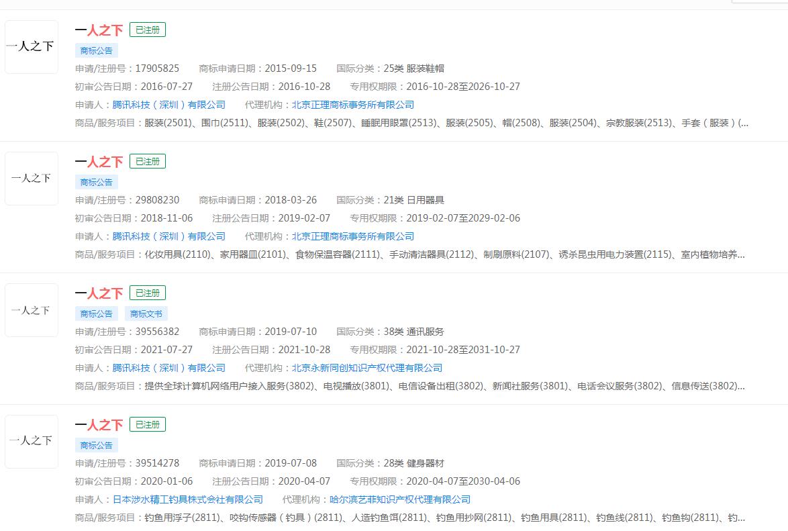The image size is (788, 531).
Task: Click preliminary announcement date 2020-01-06
Action: [x=167, y=481]
